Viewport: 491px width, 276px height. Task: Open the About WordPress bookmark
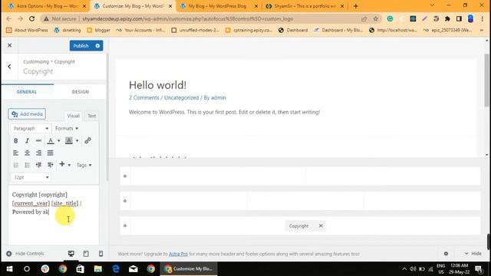[x=28, y=30]
